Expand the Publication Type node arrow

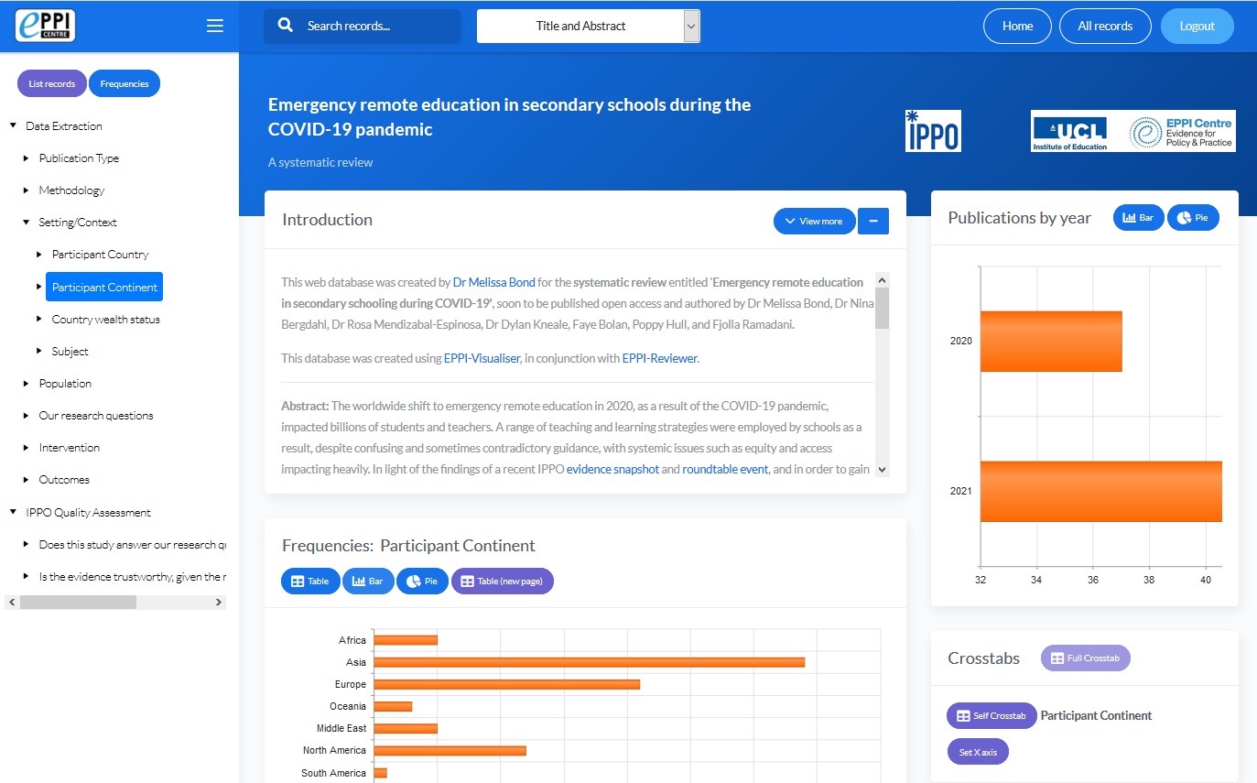(x=26, y=158)
